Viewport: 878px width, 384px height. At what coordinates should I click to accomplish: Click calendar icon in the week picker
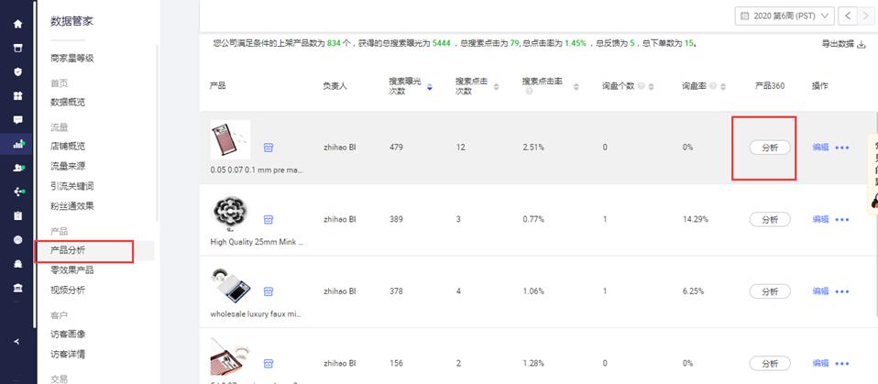coord(745,16)
